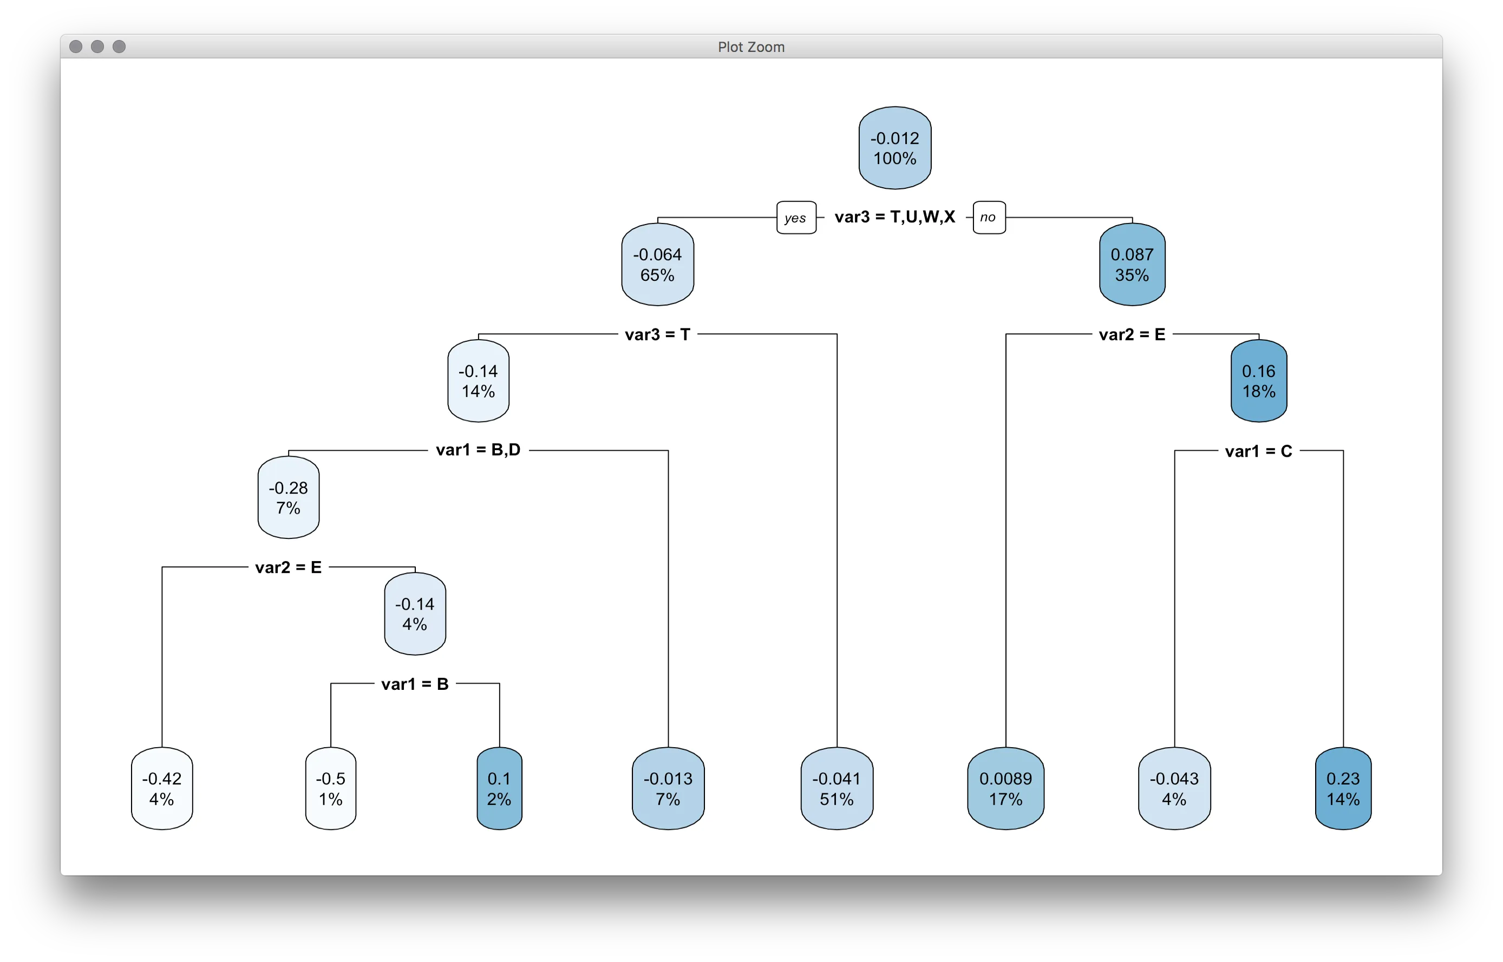Viewport: 1503px width, 962px height.
Task: Select the node showing 0.087 35%
Action: [x=1132, y=264]
